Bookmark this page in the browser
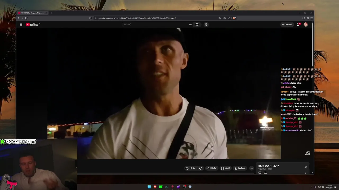Viewport: 339px width, 190px height. pos(90,18)
